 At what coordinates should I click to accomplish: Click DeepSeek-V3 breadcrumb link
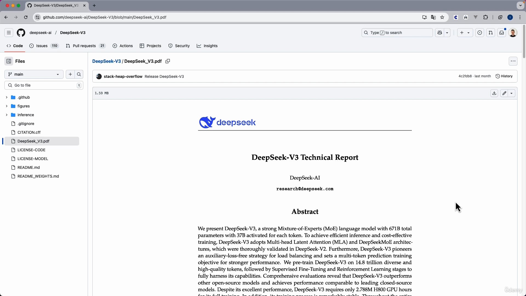(x=107, y=61)
